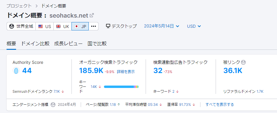
Task: Open the デスクトップ device selector
Action: [121, 26]
